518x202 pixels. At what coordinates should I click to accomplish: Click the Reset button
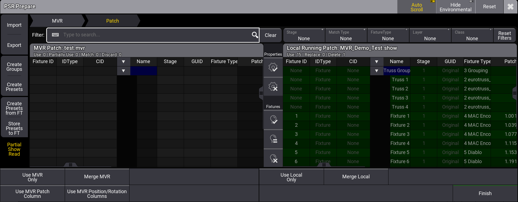(489, 7)
